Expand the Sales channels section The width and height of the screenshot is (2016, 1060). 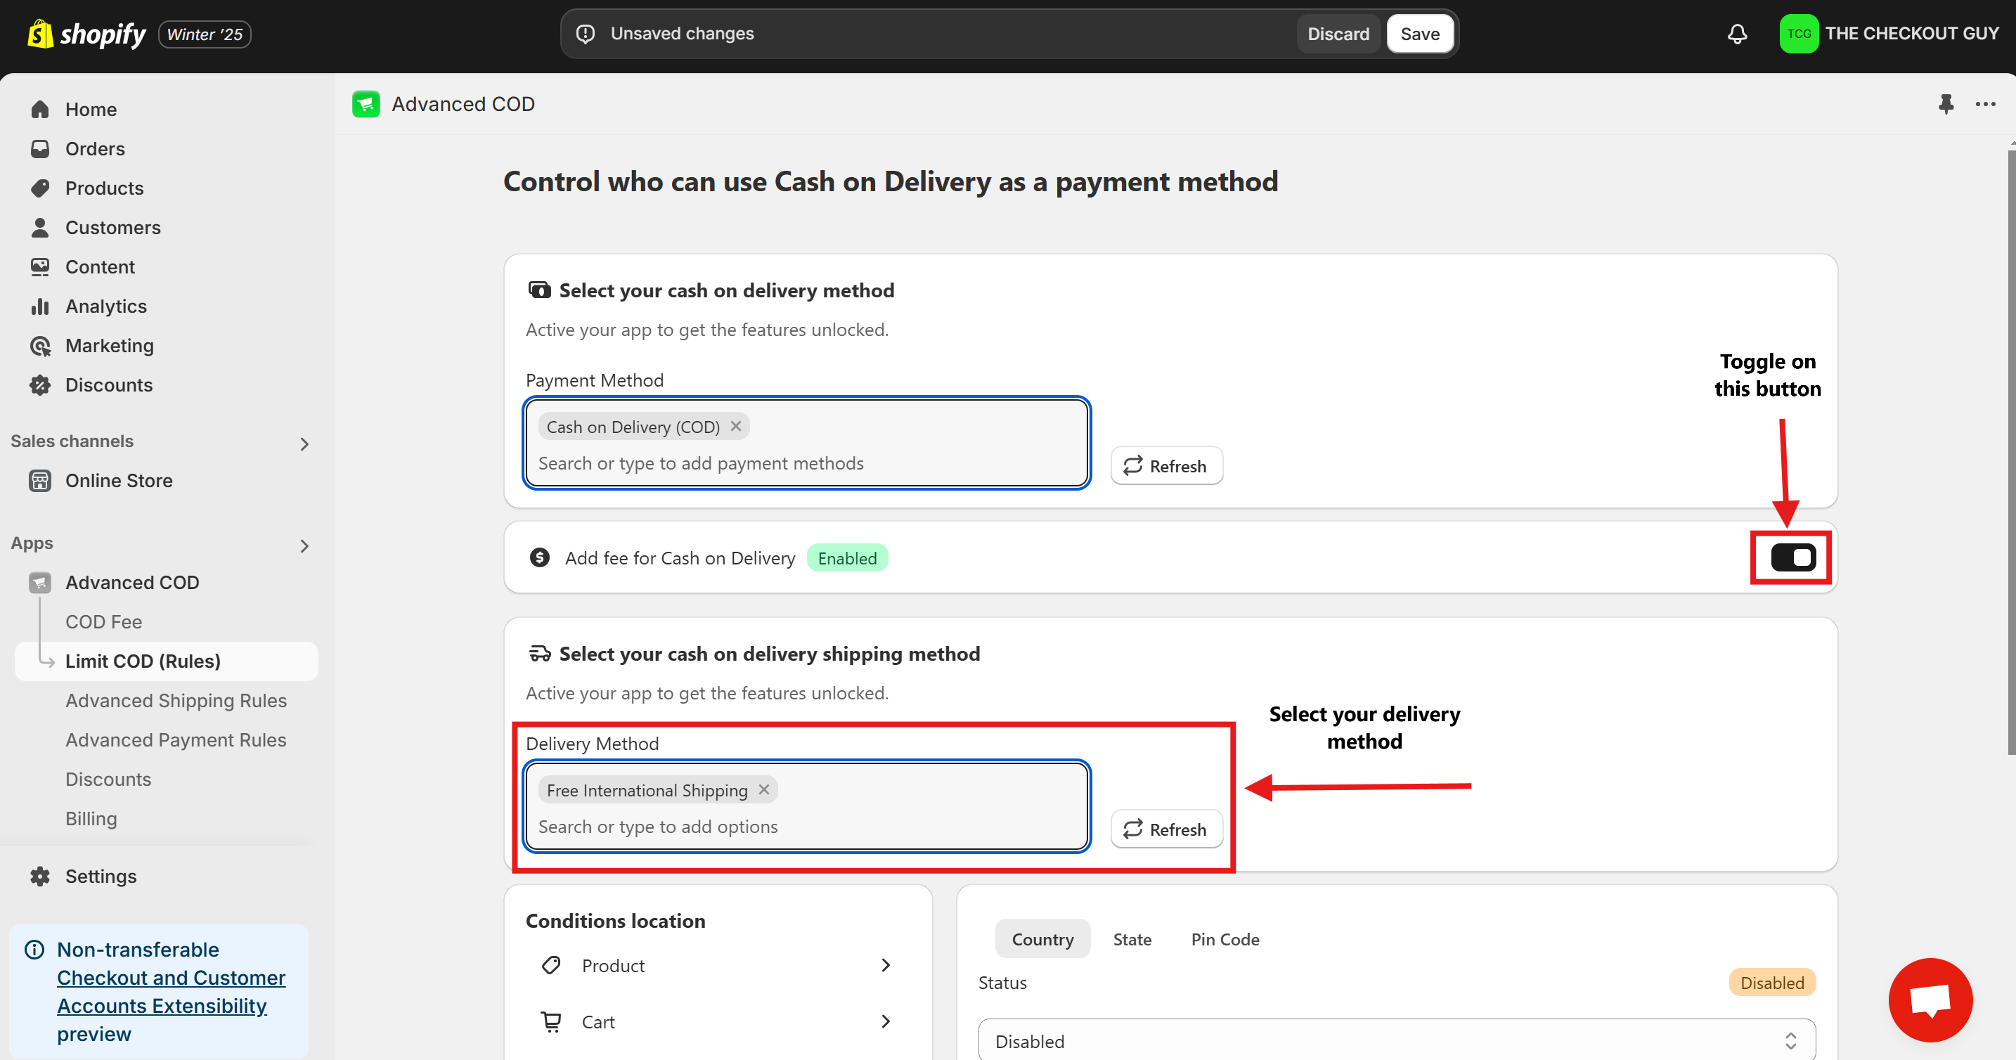304,444
